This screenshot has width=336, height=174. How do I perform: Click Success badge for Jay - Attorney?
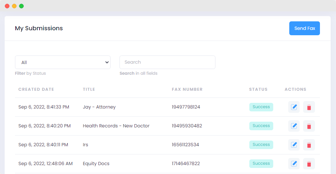click(x=261, y=107)
